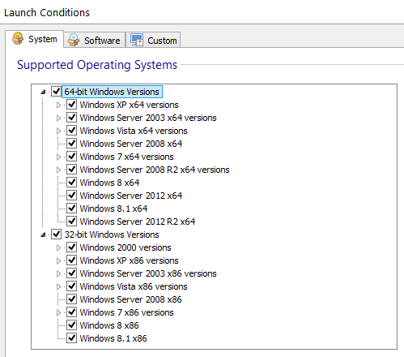Select Windows Server 2008 x86 row text
The image size is (404, 357).
(130, 299)
